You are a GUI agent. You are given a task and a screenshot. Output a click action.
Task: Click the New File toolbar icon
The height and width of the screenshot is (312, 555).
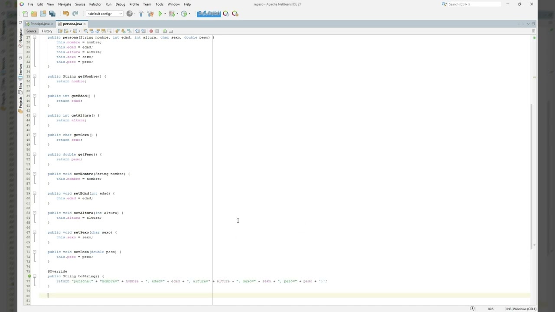pyautogui.click(x=25, y=13)
